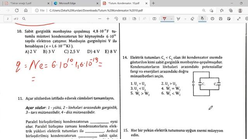Click statement '3. U₁ < U₂'
This screenshot has width=248, height=139.
(138, 88)
